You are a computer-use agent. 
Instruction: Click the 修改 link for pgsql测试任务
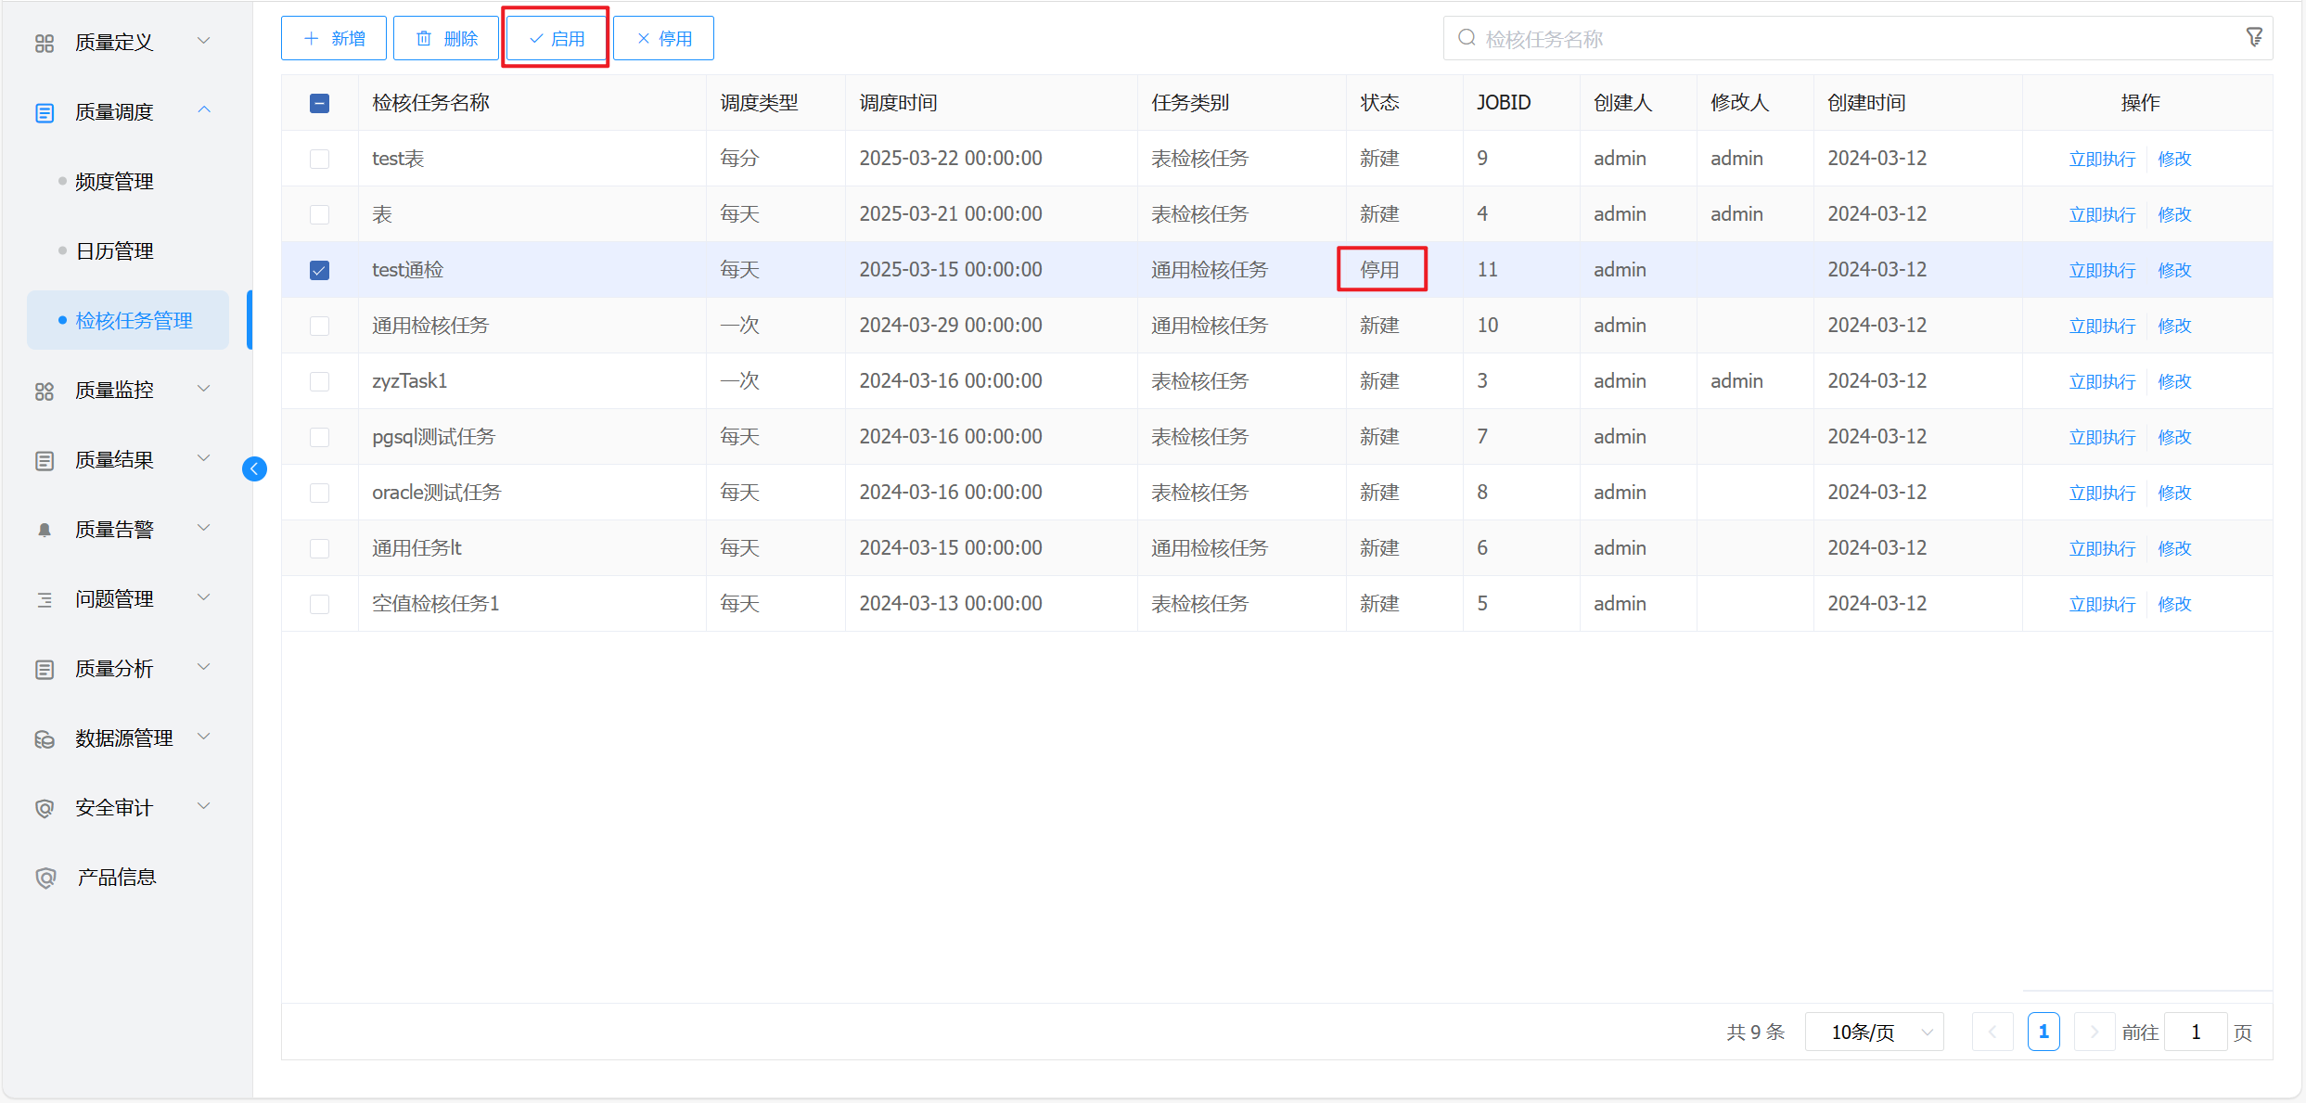coord(2174,437)
